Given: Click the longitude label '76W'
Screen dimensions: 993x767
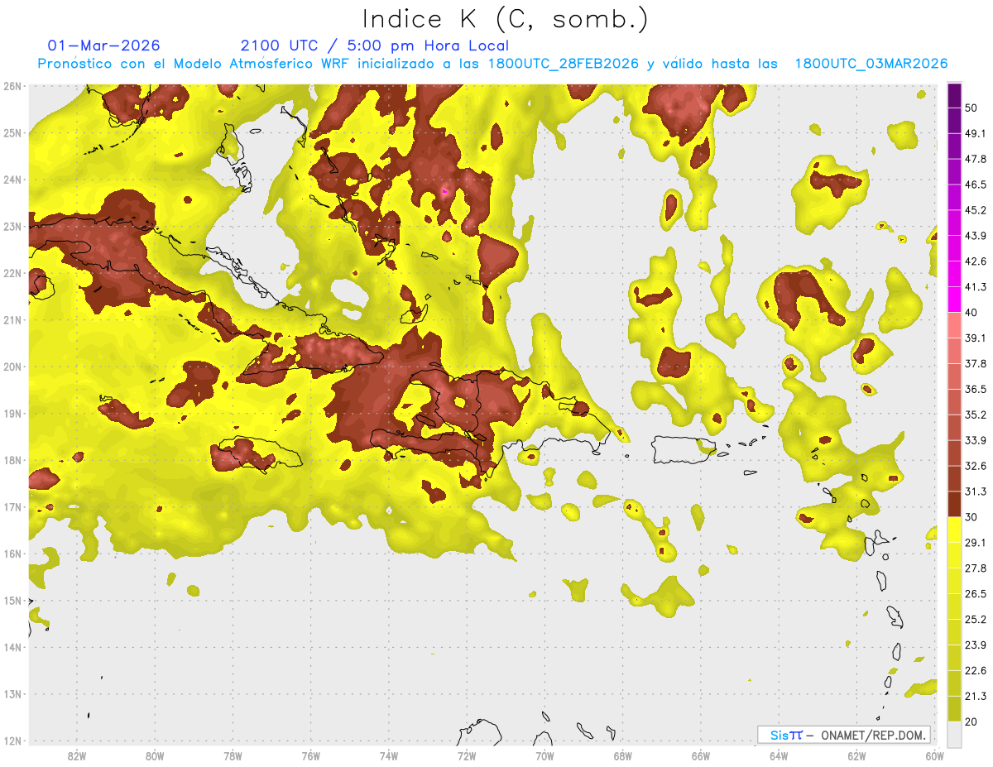Looking at the screenshot, I should click(311, 756).
